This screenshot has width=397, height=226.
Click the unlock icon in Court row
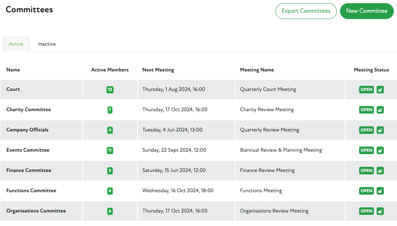click(380, 90)
